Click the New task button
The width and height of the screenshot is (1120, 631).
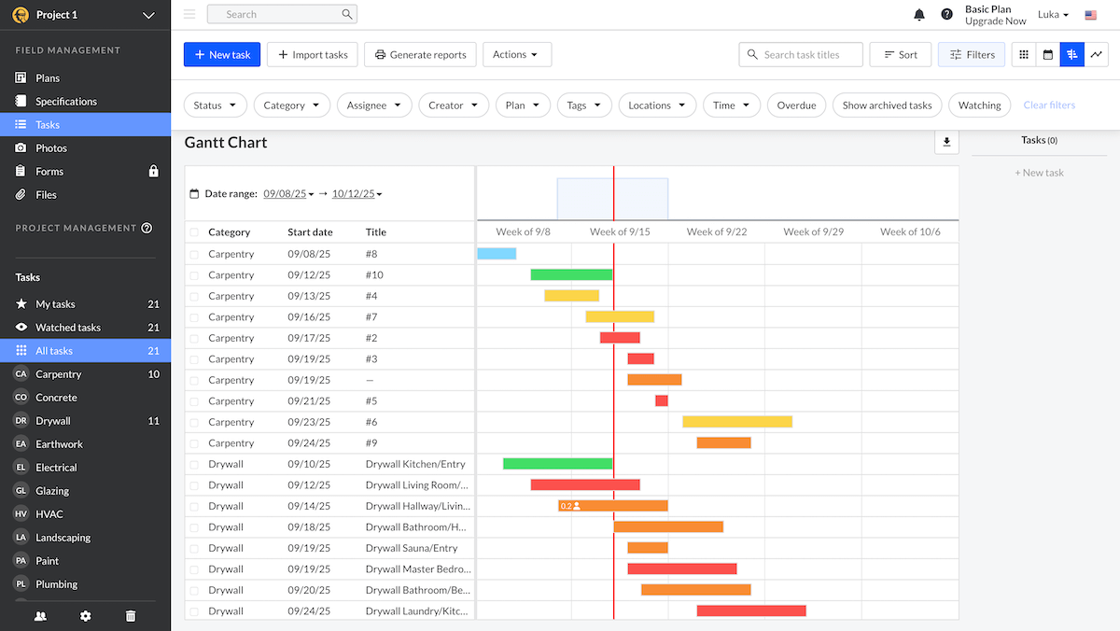(221, 54)
